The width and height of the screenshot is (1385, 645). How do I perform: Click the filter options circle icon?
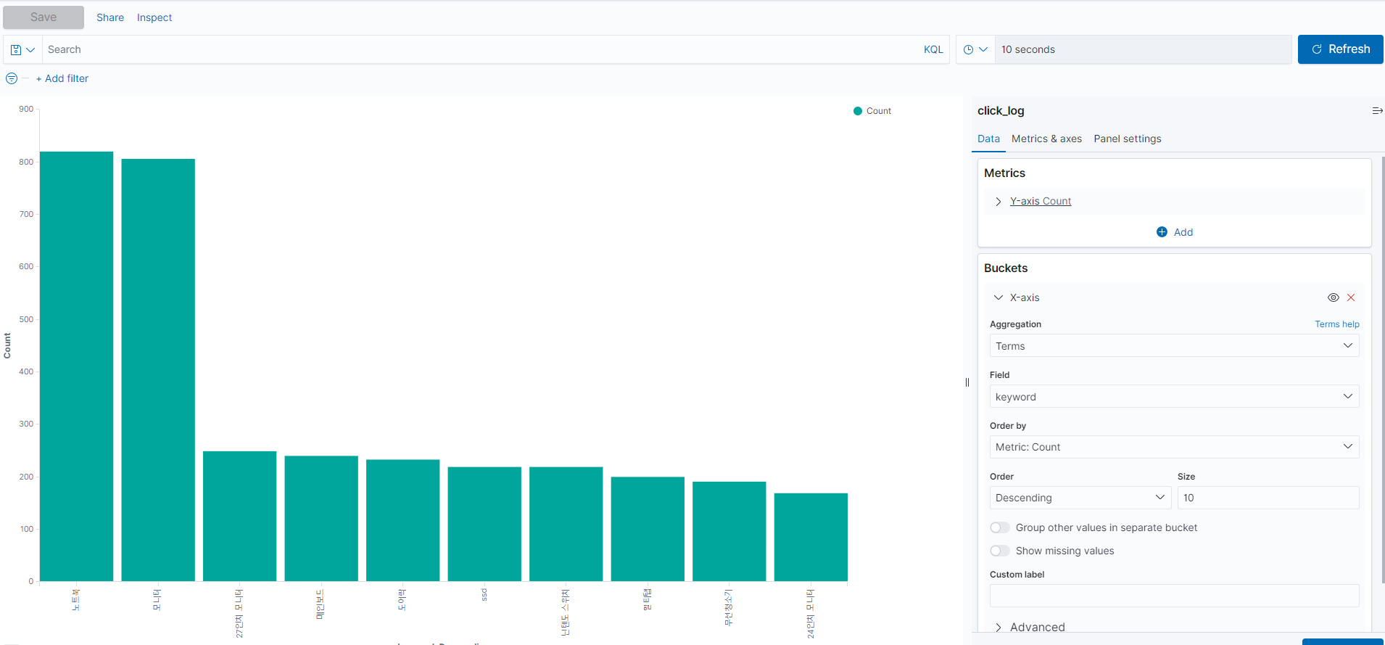pos(12,78)
